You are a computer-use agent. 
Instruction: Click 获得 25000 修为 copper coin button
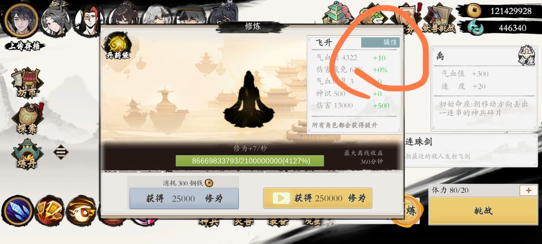pos(184,198)
